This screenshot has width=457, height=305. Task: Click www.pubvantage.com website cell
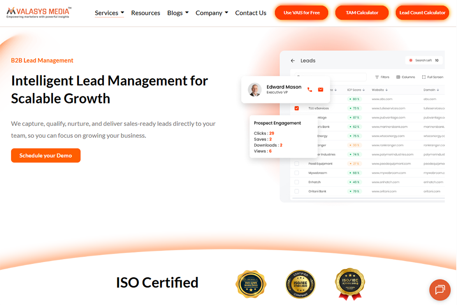click(388, 118)
